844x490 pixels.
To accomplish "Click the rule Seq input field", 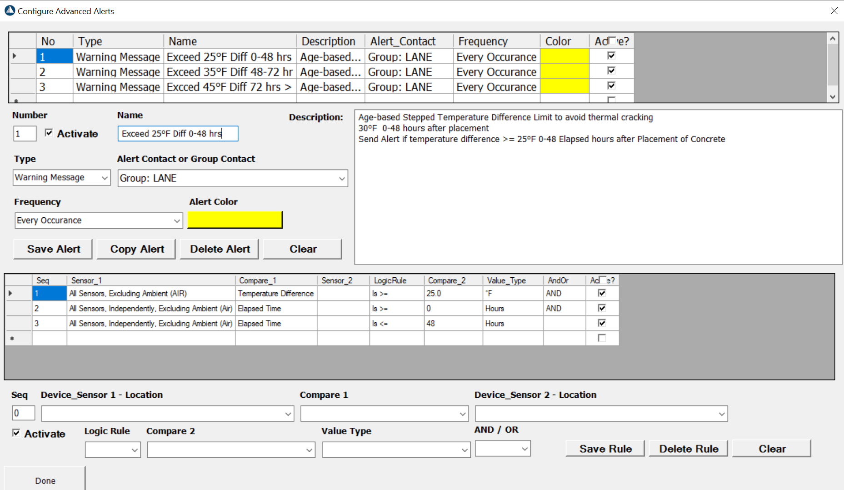I will (23, 413).
